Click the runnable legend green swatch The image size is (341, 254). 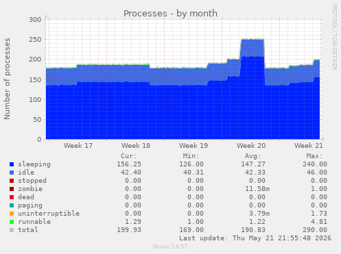point(12,222)
